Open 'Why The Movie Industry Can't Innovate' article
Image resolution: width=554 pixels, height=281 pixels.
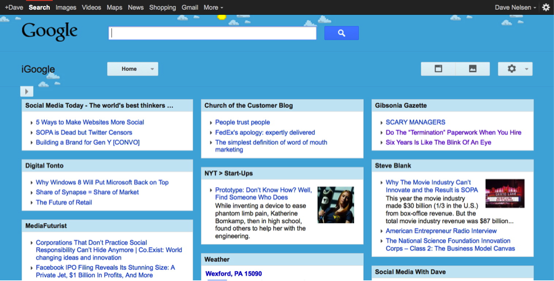(432, 186)
